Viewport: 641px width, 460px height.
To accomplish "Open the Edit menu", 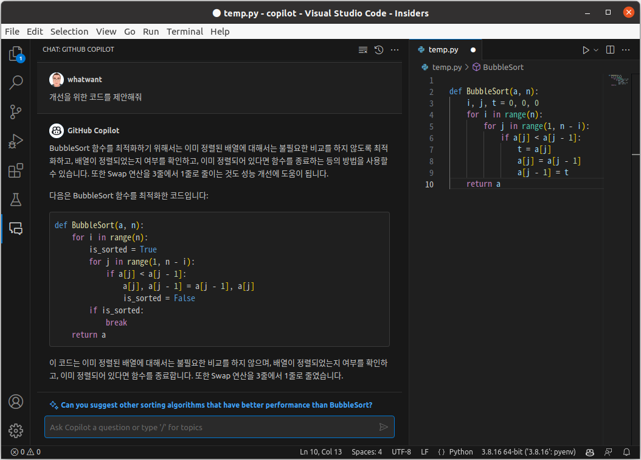I will (x=35, y=32).
